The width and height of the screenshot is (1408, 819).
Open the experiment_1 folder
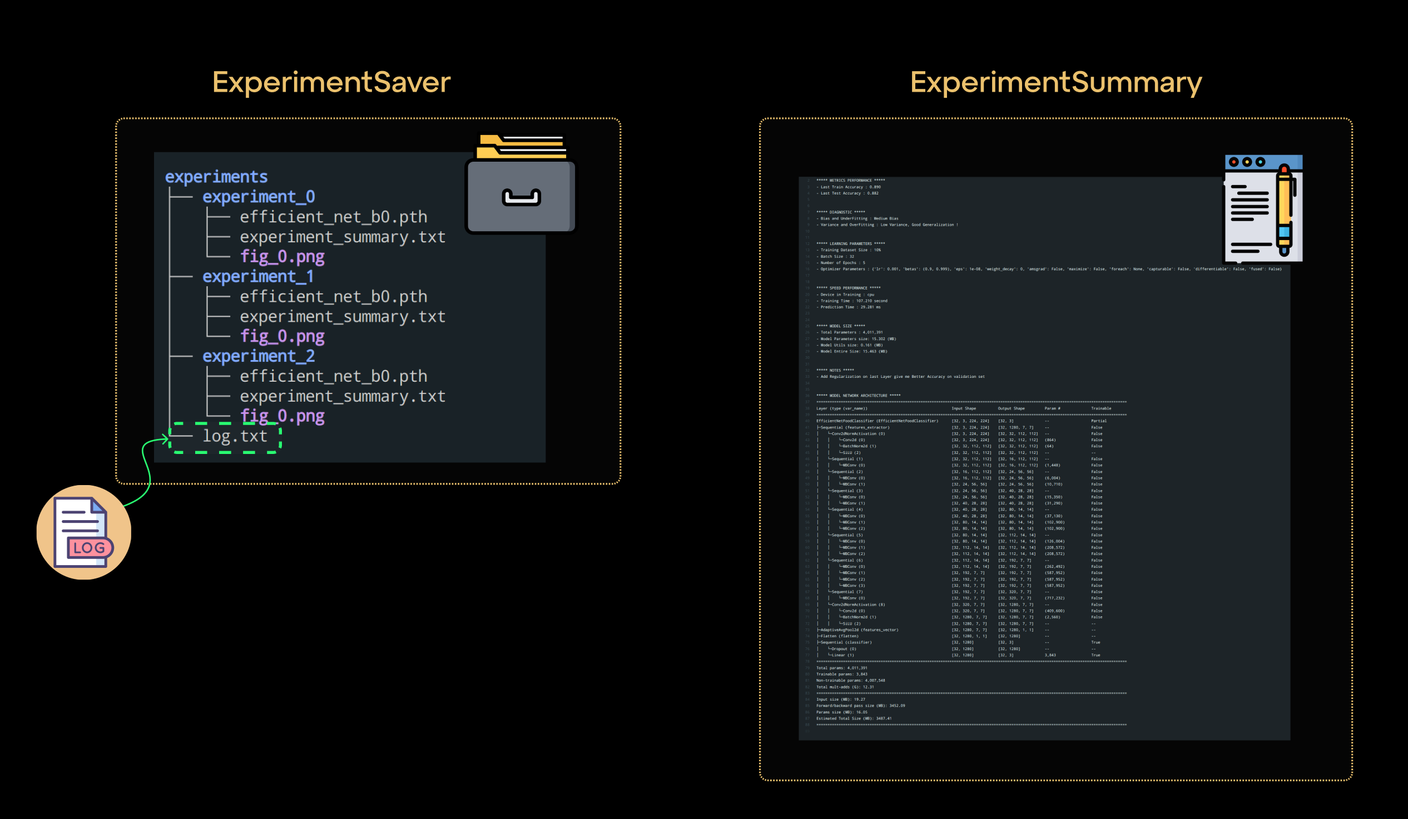257,276
